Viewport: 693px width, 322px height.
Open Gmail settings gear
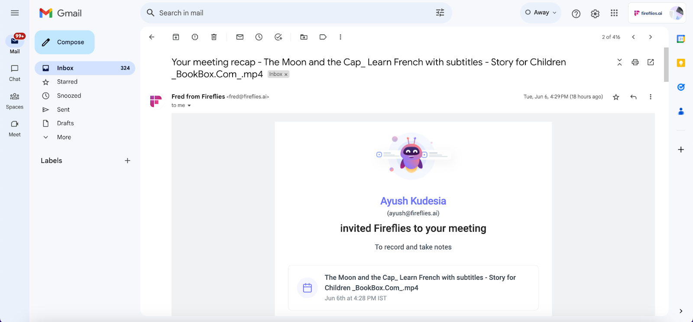(x=595, y=14)
